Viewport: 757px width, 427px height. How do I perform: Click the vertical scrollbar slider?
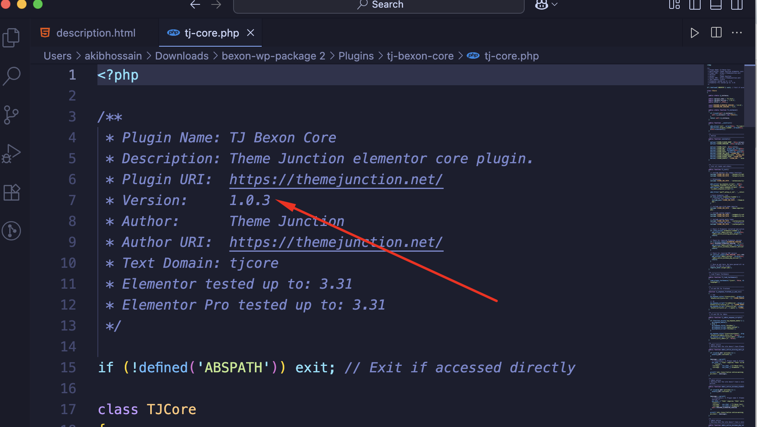pos(750,96)
